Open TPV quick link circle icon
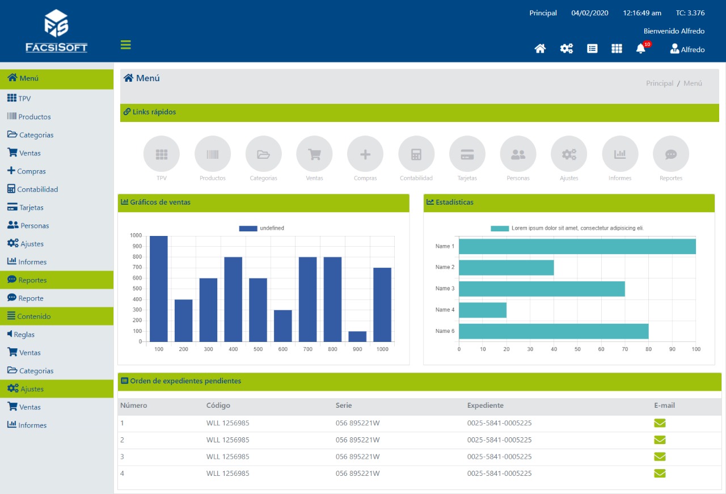Image resolution: width=726 pixels, height=494 pixels. pos(162,154)
